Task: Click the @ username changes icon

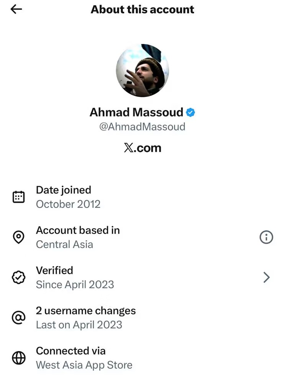Action: point(19,318)
